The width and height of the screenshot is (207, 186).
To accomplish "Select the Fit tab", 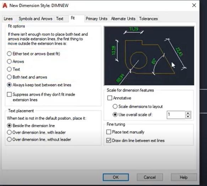I will [x=73, y=18].
